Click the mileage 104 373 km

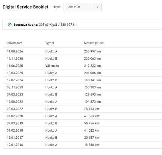point(92,102)
